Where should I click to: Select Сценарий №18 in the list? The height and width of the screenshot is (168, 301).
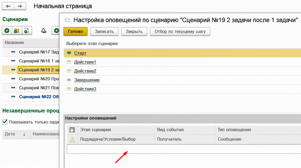point(39,61)
